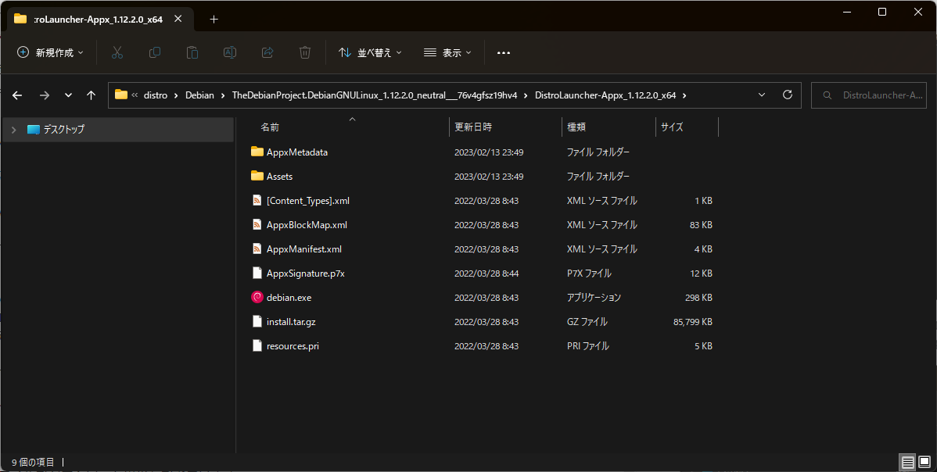This screenshot has height=472, width=937.
Task: Click the Assets folder name
Action: pos(280,177)
